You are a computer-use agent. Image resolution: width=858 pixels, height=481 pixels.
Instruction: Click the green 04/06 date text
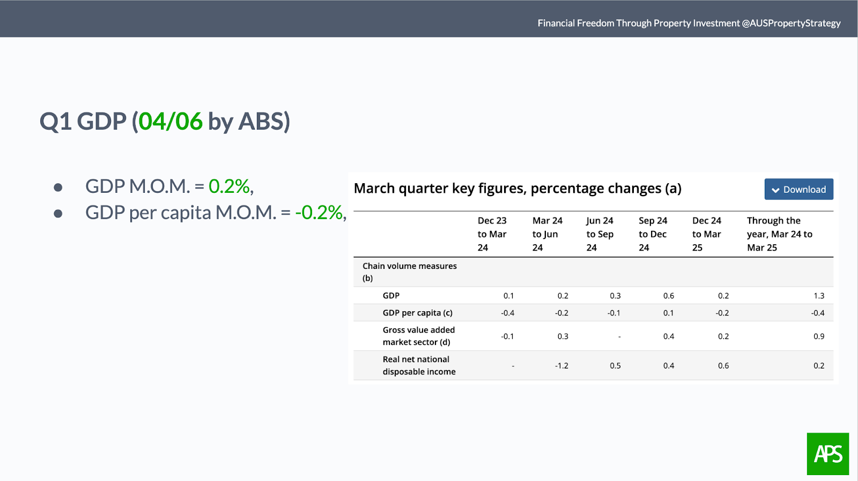[171, 121]
